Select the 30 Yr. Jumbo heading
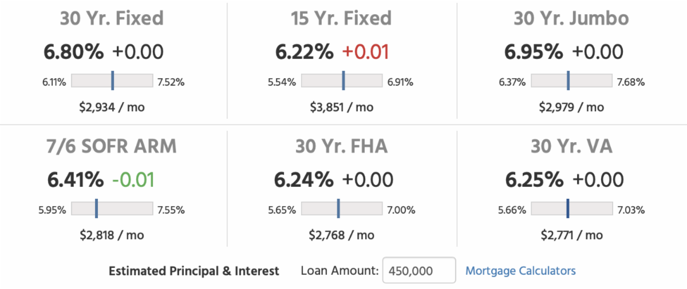This screenshot has height=289, width=687. (571, 18)
